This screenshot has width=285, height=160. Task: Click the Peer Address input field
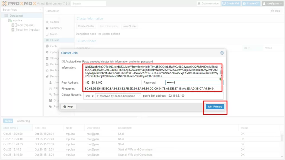(113, 83)
